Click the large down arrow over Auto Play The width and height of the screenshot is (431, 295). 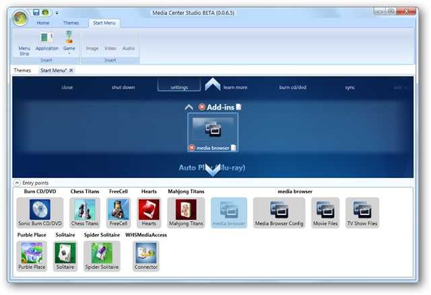pyautogui.click(x=213, y=169)
